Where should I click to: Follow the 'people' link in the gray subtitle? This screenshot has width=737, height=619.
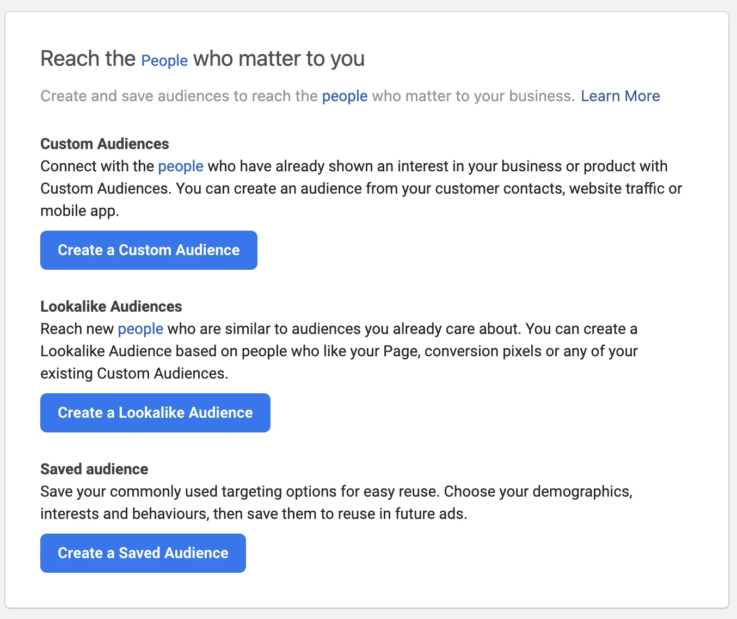pyautogui.click(x=345, y=96)
